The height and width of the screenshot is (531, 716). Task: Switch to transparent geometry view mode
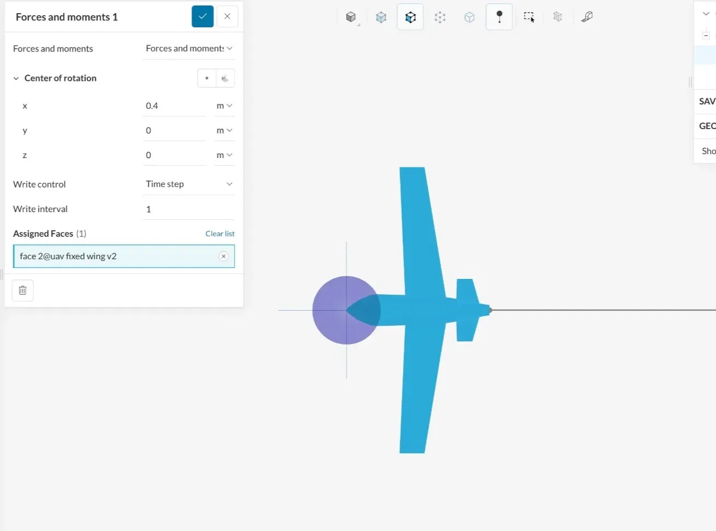(469, 16)
